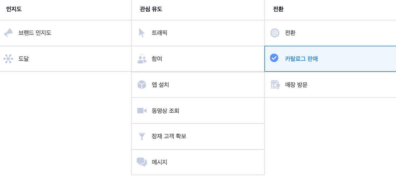Select the 앱 설치 cube icon
Screen dimensions: 396x178
click(142, 85)
